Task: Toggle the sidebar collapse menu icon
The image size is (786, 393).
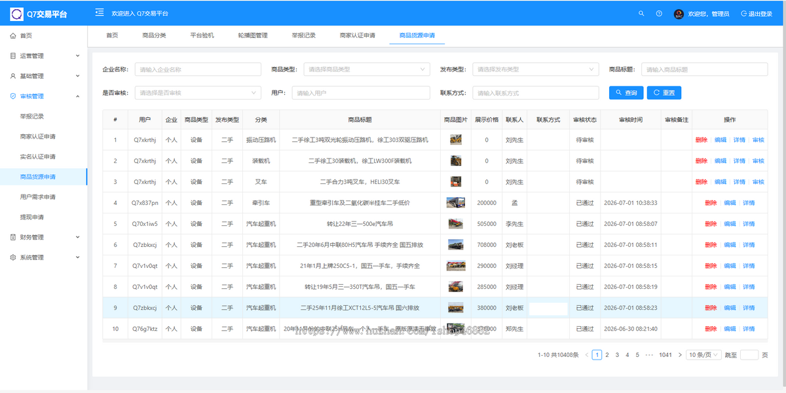Action: click(99, 12)
